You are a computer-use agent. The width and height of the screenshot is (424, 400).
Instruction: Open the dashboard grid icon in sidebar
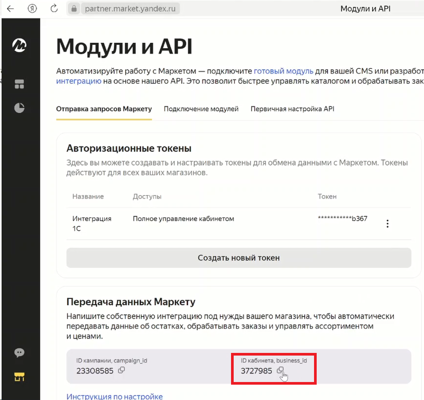(19, 84)
